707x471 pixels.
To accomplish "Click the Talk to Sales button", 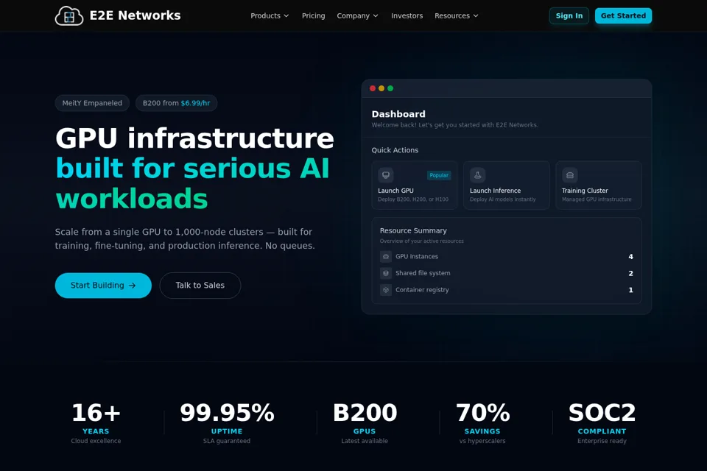I will (200, 286).
